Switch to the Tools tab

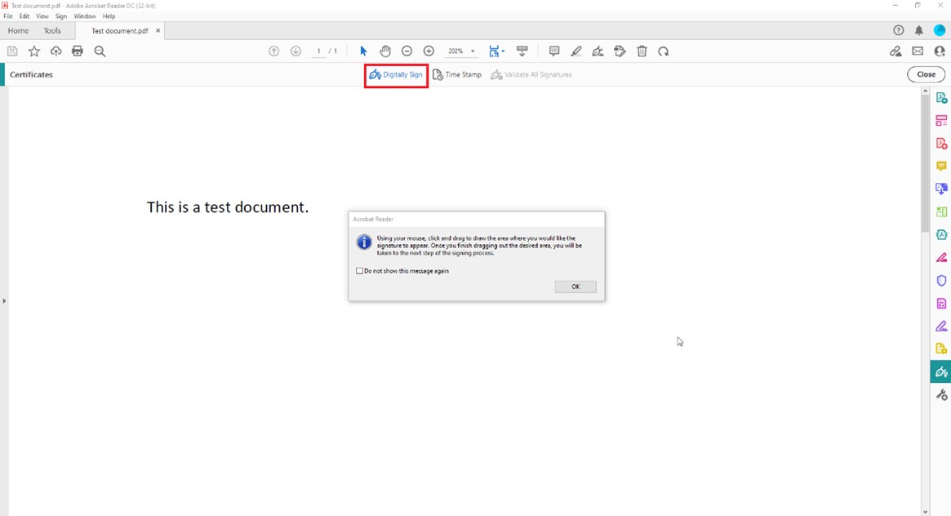pos(52,30)
